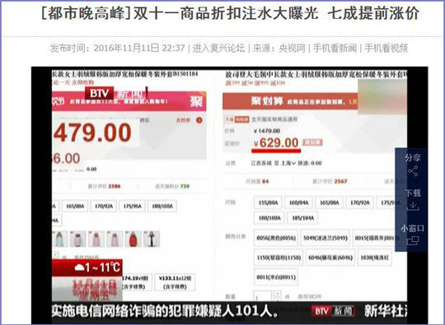
Task: Click the cloud weather icon beside 1~11℃
Action: tap(79, 267)
